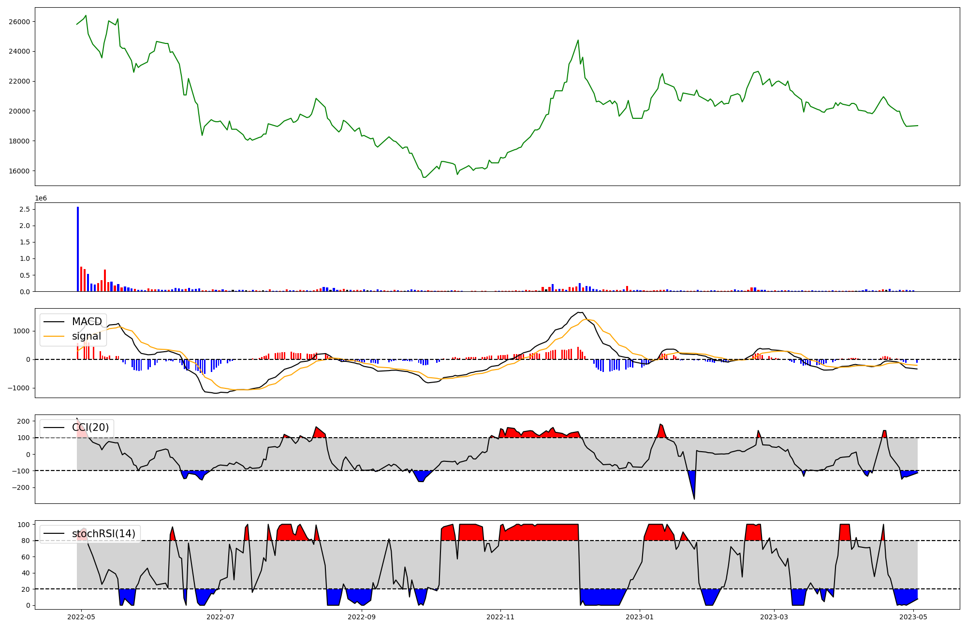Screen dimensions: 967x628
Task: Click the CCI(20) legend label
Action: (90, 428)
